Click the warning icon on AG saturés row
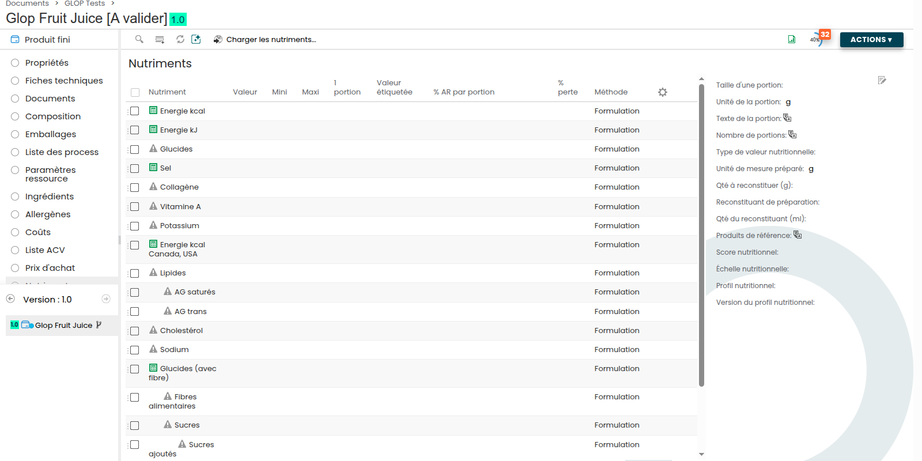Viewport: 922px width, 461px height. click(168, 292)
